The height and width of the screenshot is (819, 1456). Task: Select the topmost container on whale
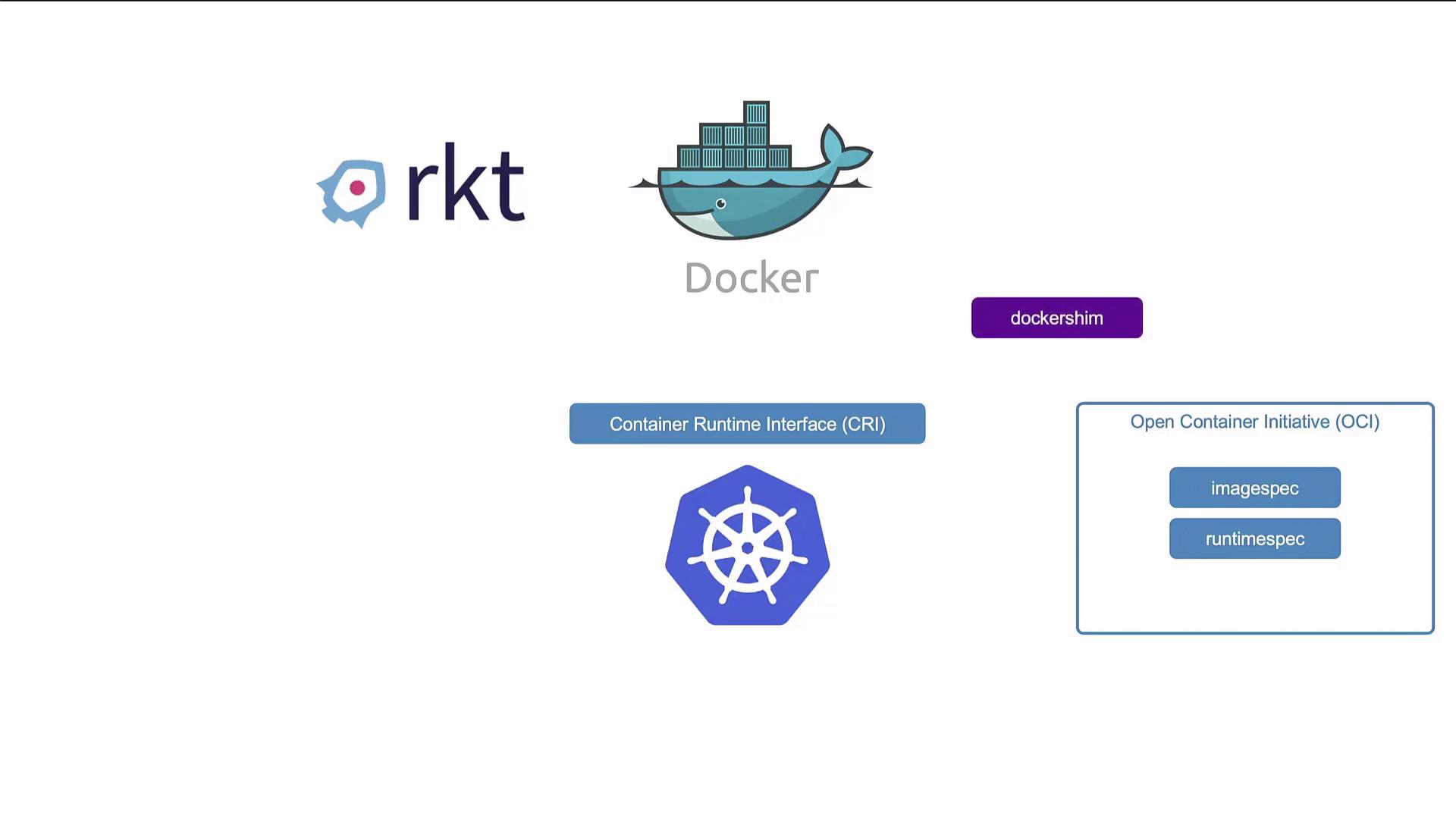point(756,113)
